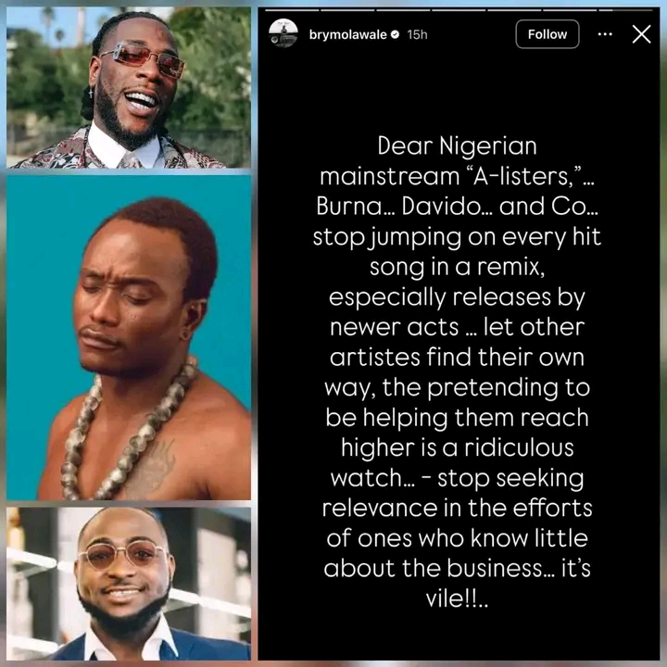Viewport: 667px width, 667px height.
Task: Click the word 'vile!!..' ending the story
Action: point(457,599)
